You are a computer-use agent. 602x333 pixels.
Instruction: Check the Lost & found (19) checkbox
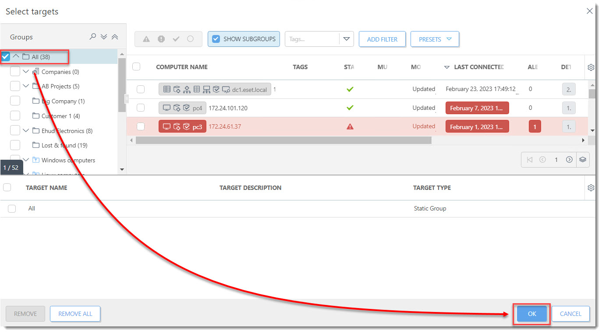coord(15,145)
